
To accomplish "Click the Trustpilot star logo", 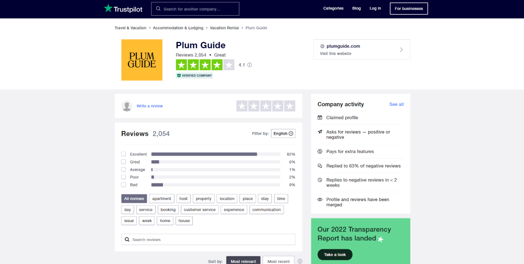I will point(108,8).
